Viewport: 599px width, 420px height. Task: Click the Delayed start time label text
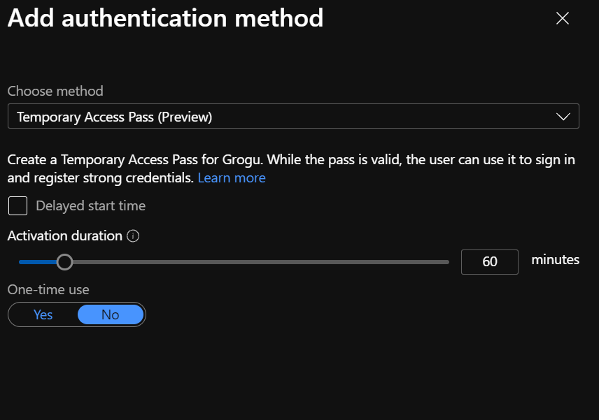[x=91, y=206]
